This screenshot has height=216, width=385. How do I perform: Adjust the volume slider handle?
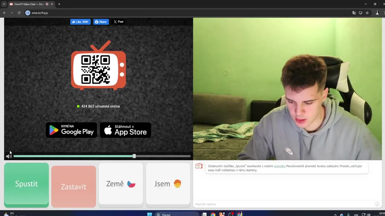tap(134, 156)
